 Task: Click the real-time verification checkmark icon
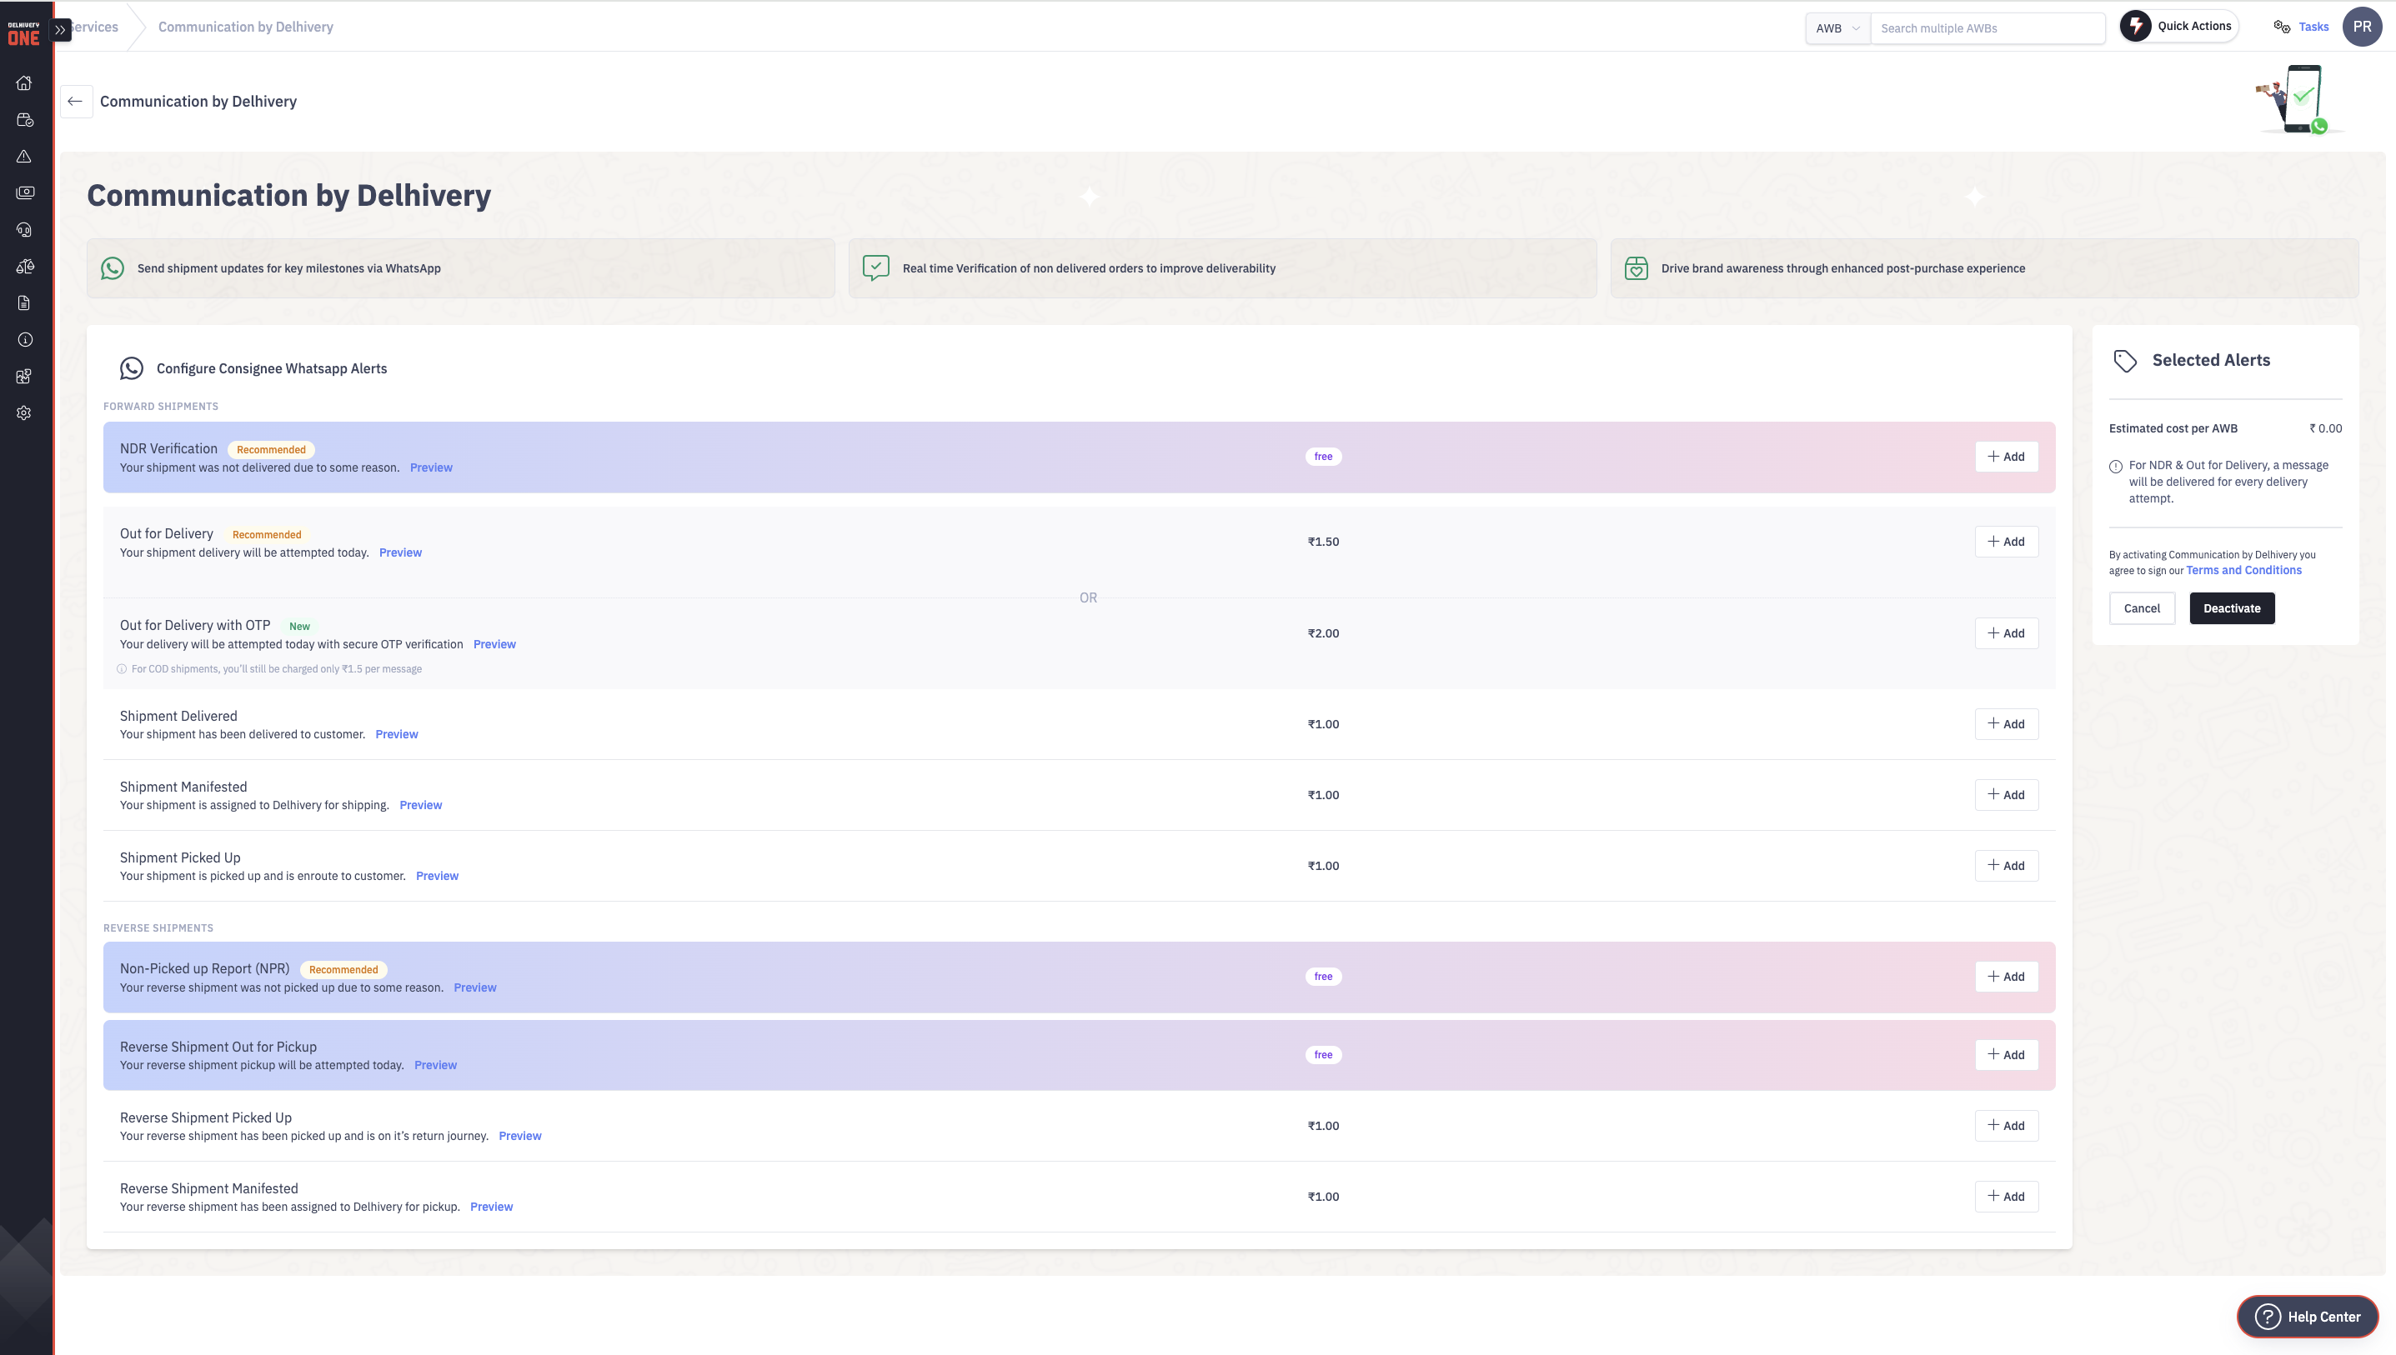(x=874, y=268)
